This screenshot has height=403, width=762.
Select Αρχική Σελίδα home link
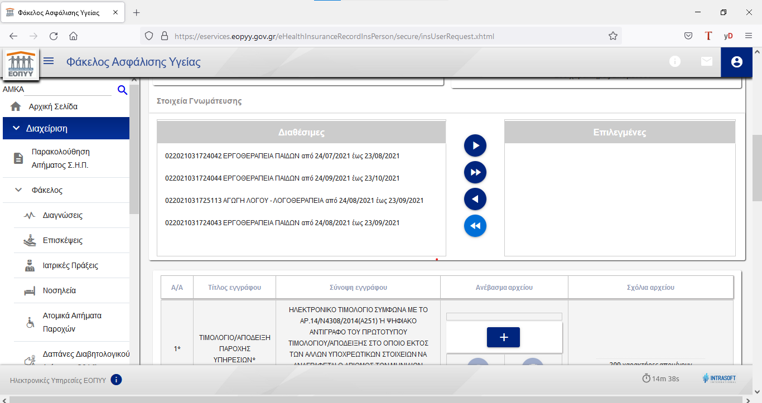tap(53, 106)
